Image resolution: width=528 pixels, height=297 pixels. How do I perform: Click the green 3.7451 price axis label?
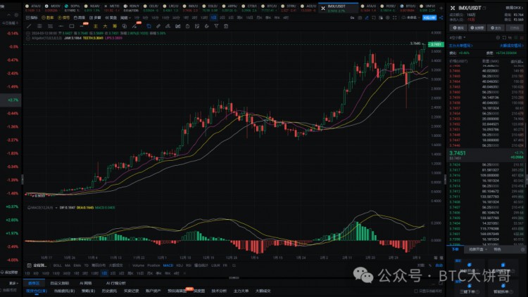(x=436, y=44)
